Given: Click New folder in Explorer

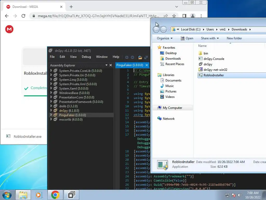Looking at the screenshot, I should click(x=234, y=38).
